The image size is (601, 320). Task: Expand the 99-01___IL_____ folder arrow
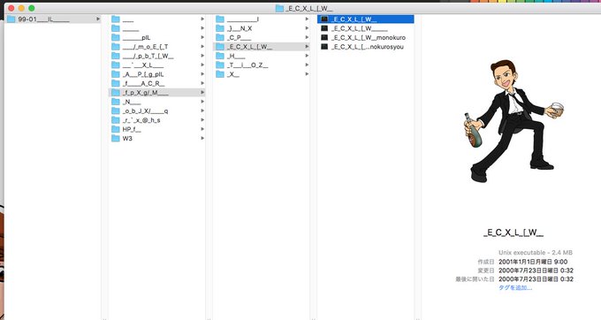98,19
